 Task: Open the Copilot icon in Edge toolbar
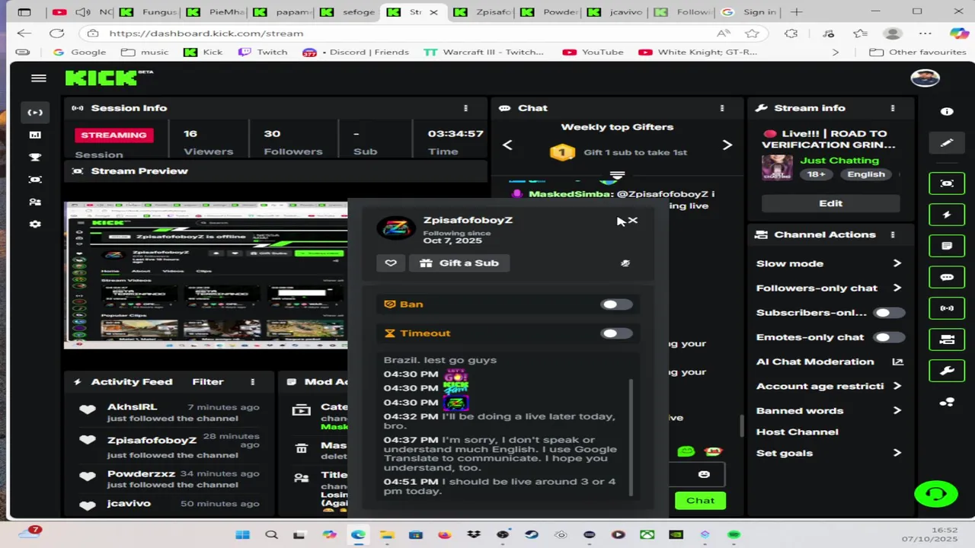(x=958, y=33)
